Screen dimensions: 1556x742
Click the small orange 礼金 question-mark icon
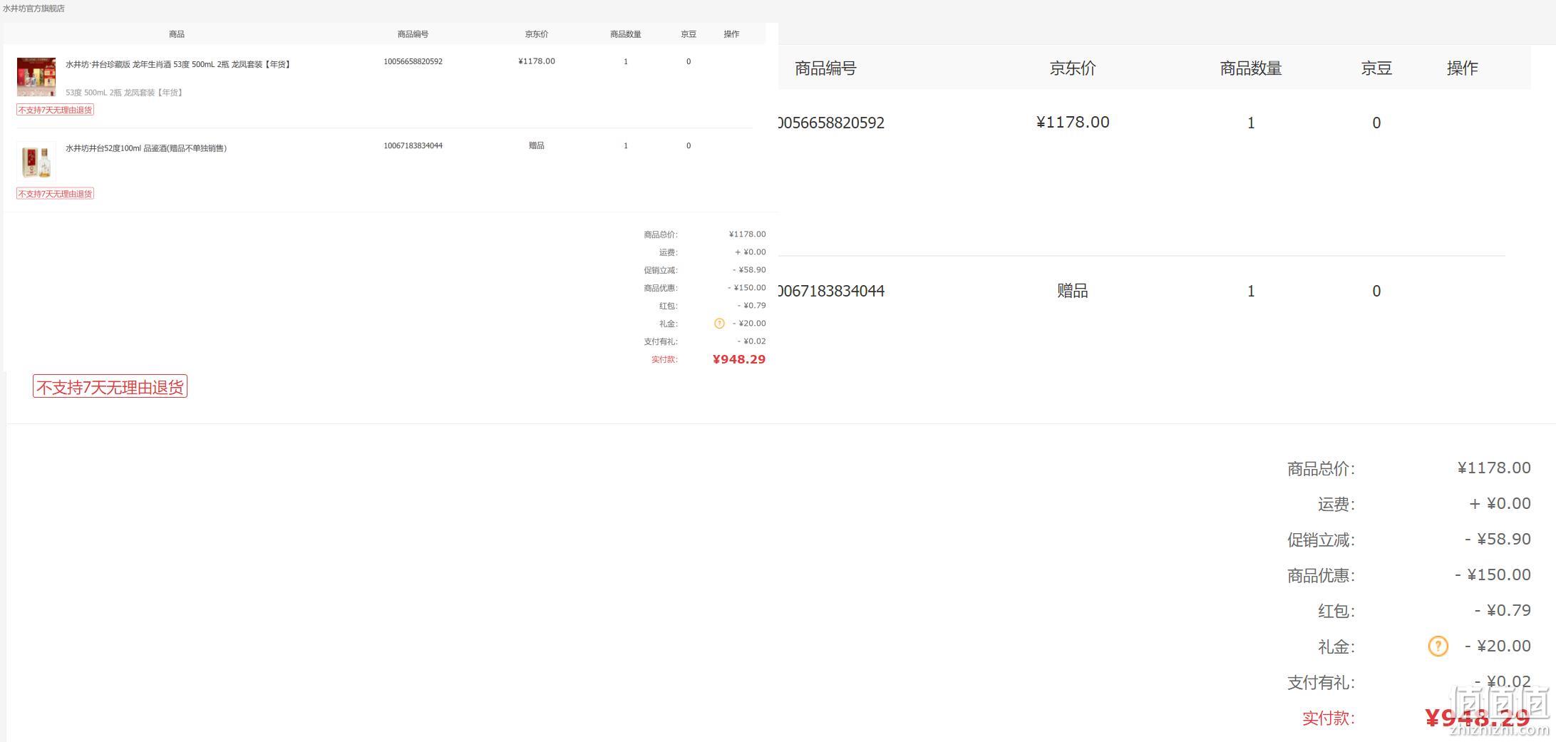[x=719, y=324]
